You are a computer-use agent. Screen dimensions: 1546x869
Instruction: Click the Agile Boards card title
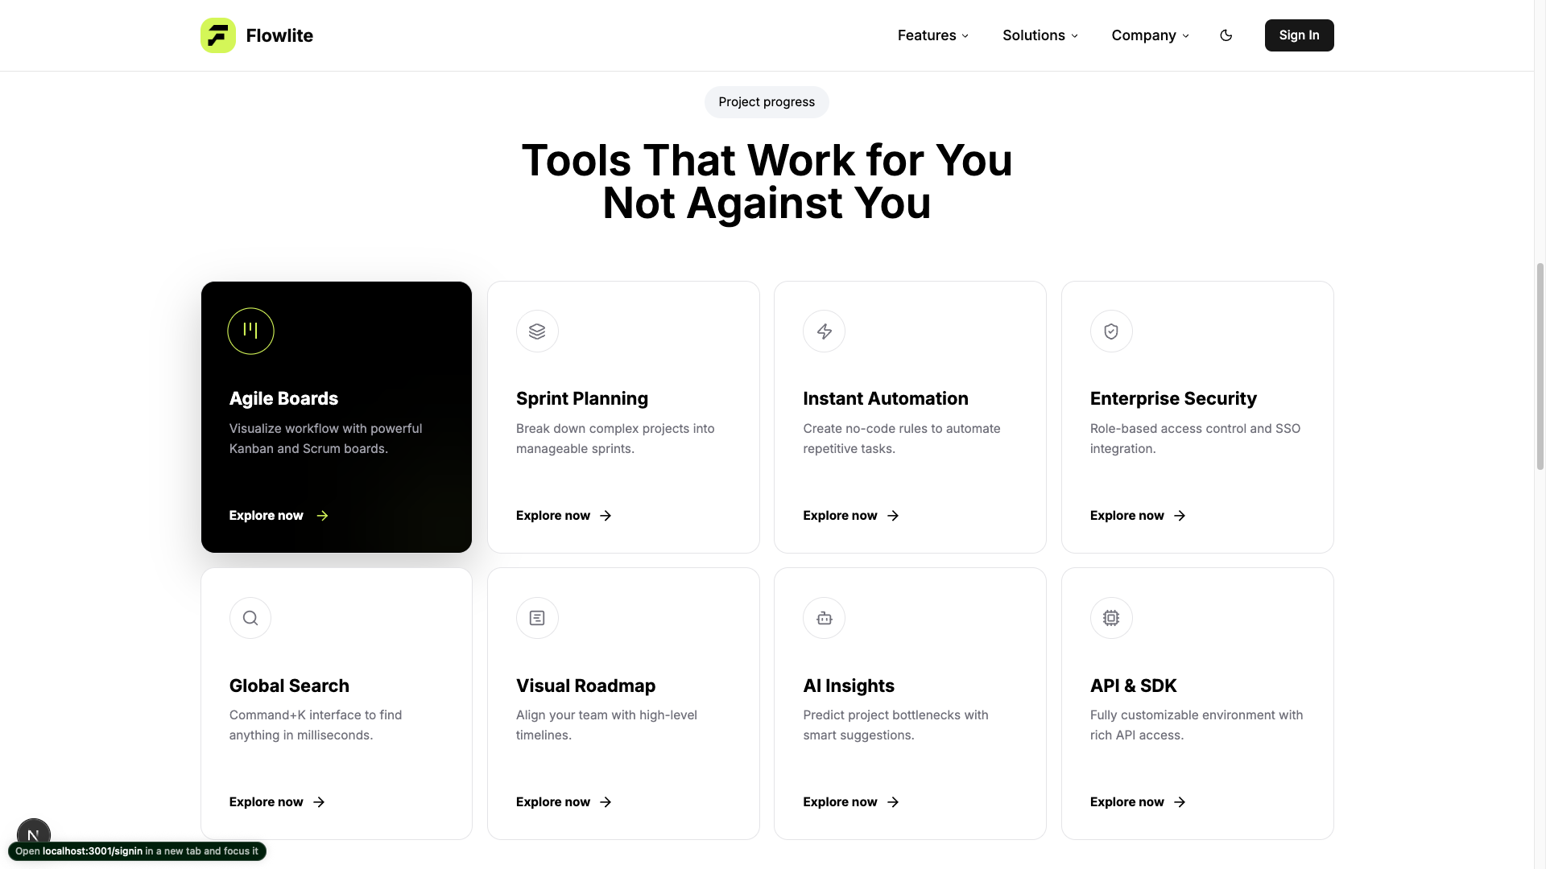pos(283,398)
